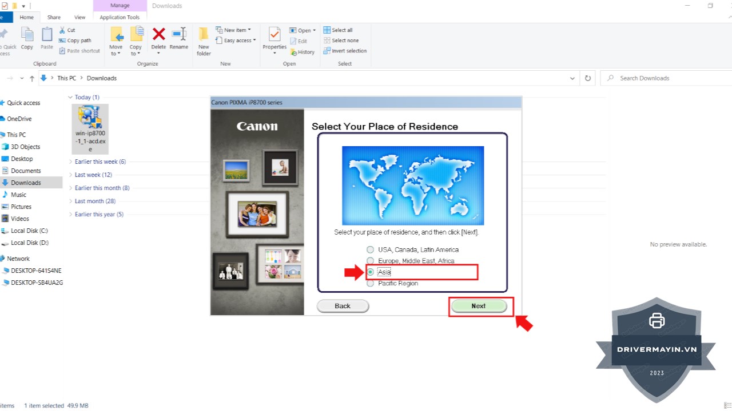Screen dimensions: 732x411
Task: Click the Refresh icon beside address bar
Action: click(x=587, y=78)
